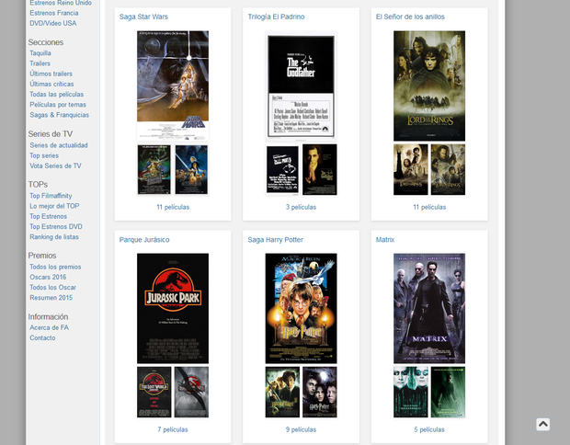
Task: Open the Parque Jurásico title link
Action: [x=144, y=240]
